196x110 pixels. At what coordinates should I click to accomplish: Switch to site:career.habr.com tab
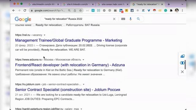113,4
